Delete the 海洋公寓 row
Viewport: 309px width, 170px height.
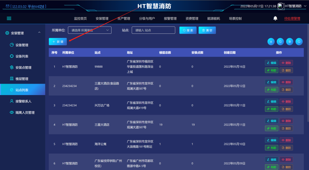[x=286, y=140]
